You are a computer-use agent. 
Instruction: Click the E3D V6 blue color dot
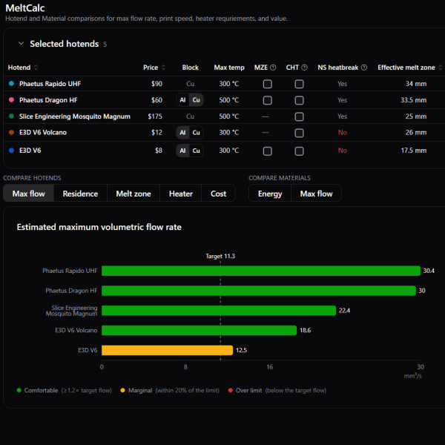[11, 151]
